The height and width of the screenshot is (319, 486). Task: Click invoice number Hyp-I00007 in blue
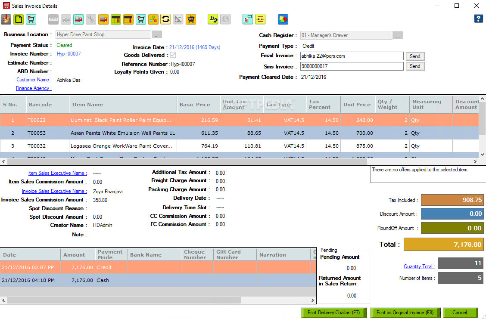click(69, 54)
